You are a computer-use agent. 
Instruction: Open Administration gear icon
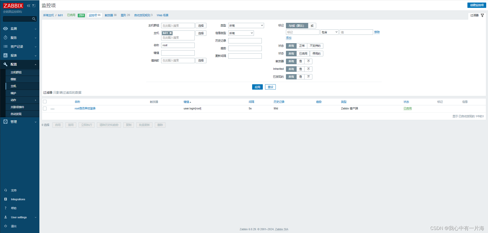pos(5,122)
